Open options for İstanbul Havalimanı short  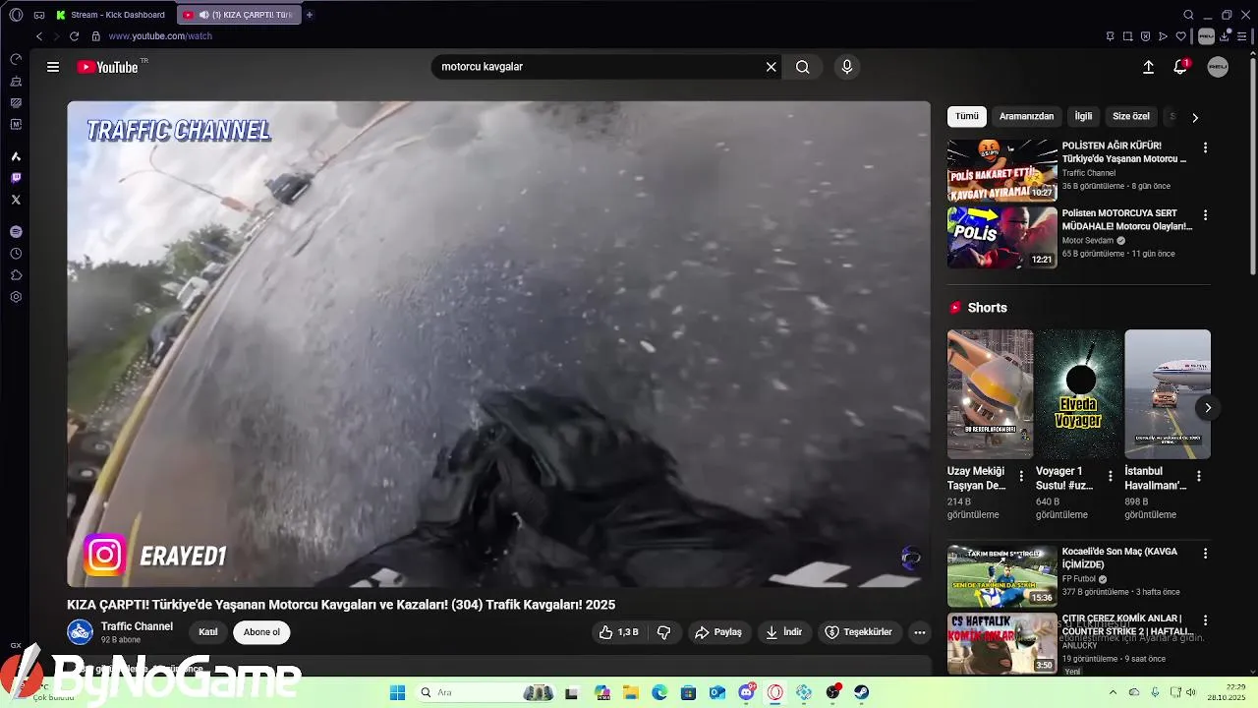coord(1200,476)
